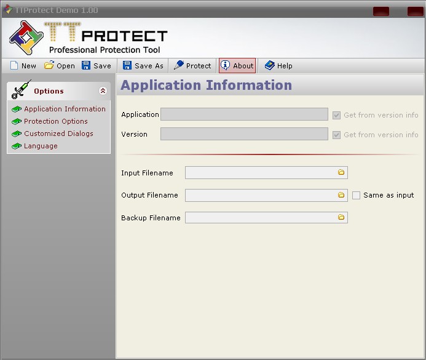Click the Options panel header title
The image size is (426, 360).
[49, 91]
